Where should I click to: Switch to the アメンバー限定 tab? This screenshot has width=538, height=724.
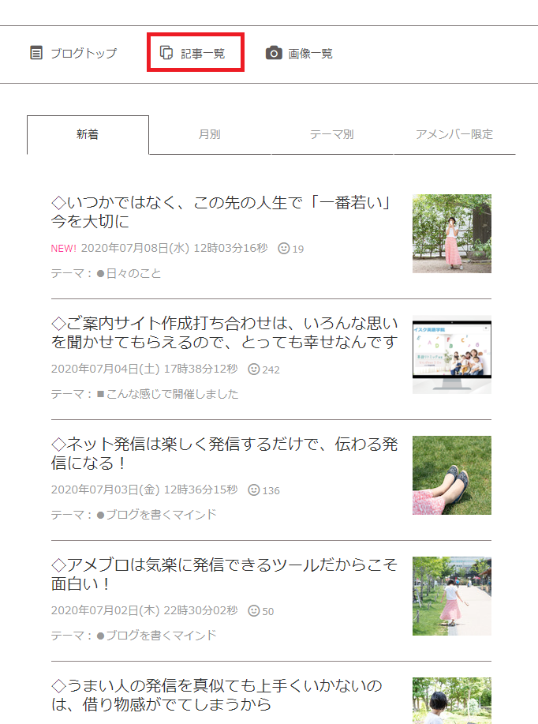[454, 134]
